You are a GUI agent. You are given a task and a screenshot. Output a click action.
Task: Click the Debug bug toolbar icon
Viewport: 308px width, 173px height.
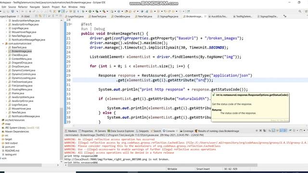pyautogui.click(x=83, y=12)
